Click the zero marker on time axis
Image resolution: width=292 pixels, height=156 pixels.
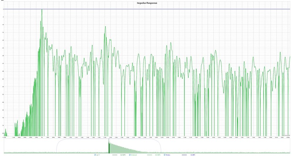(x=42, y=137)
